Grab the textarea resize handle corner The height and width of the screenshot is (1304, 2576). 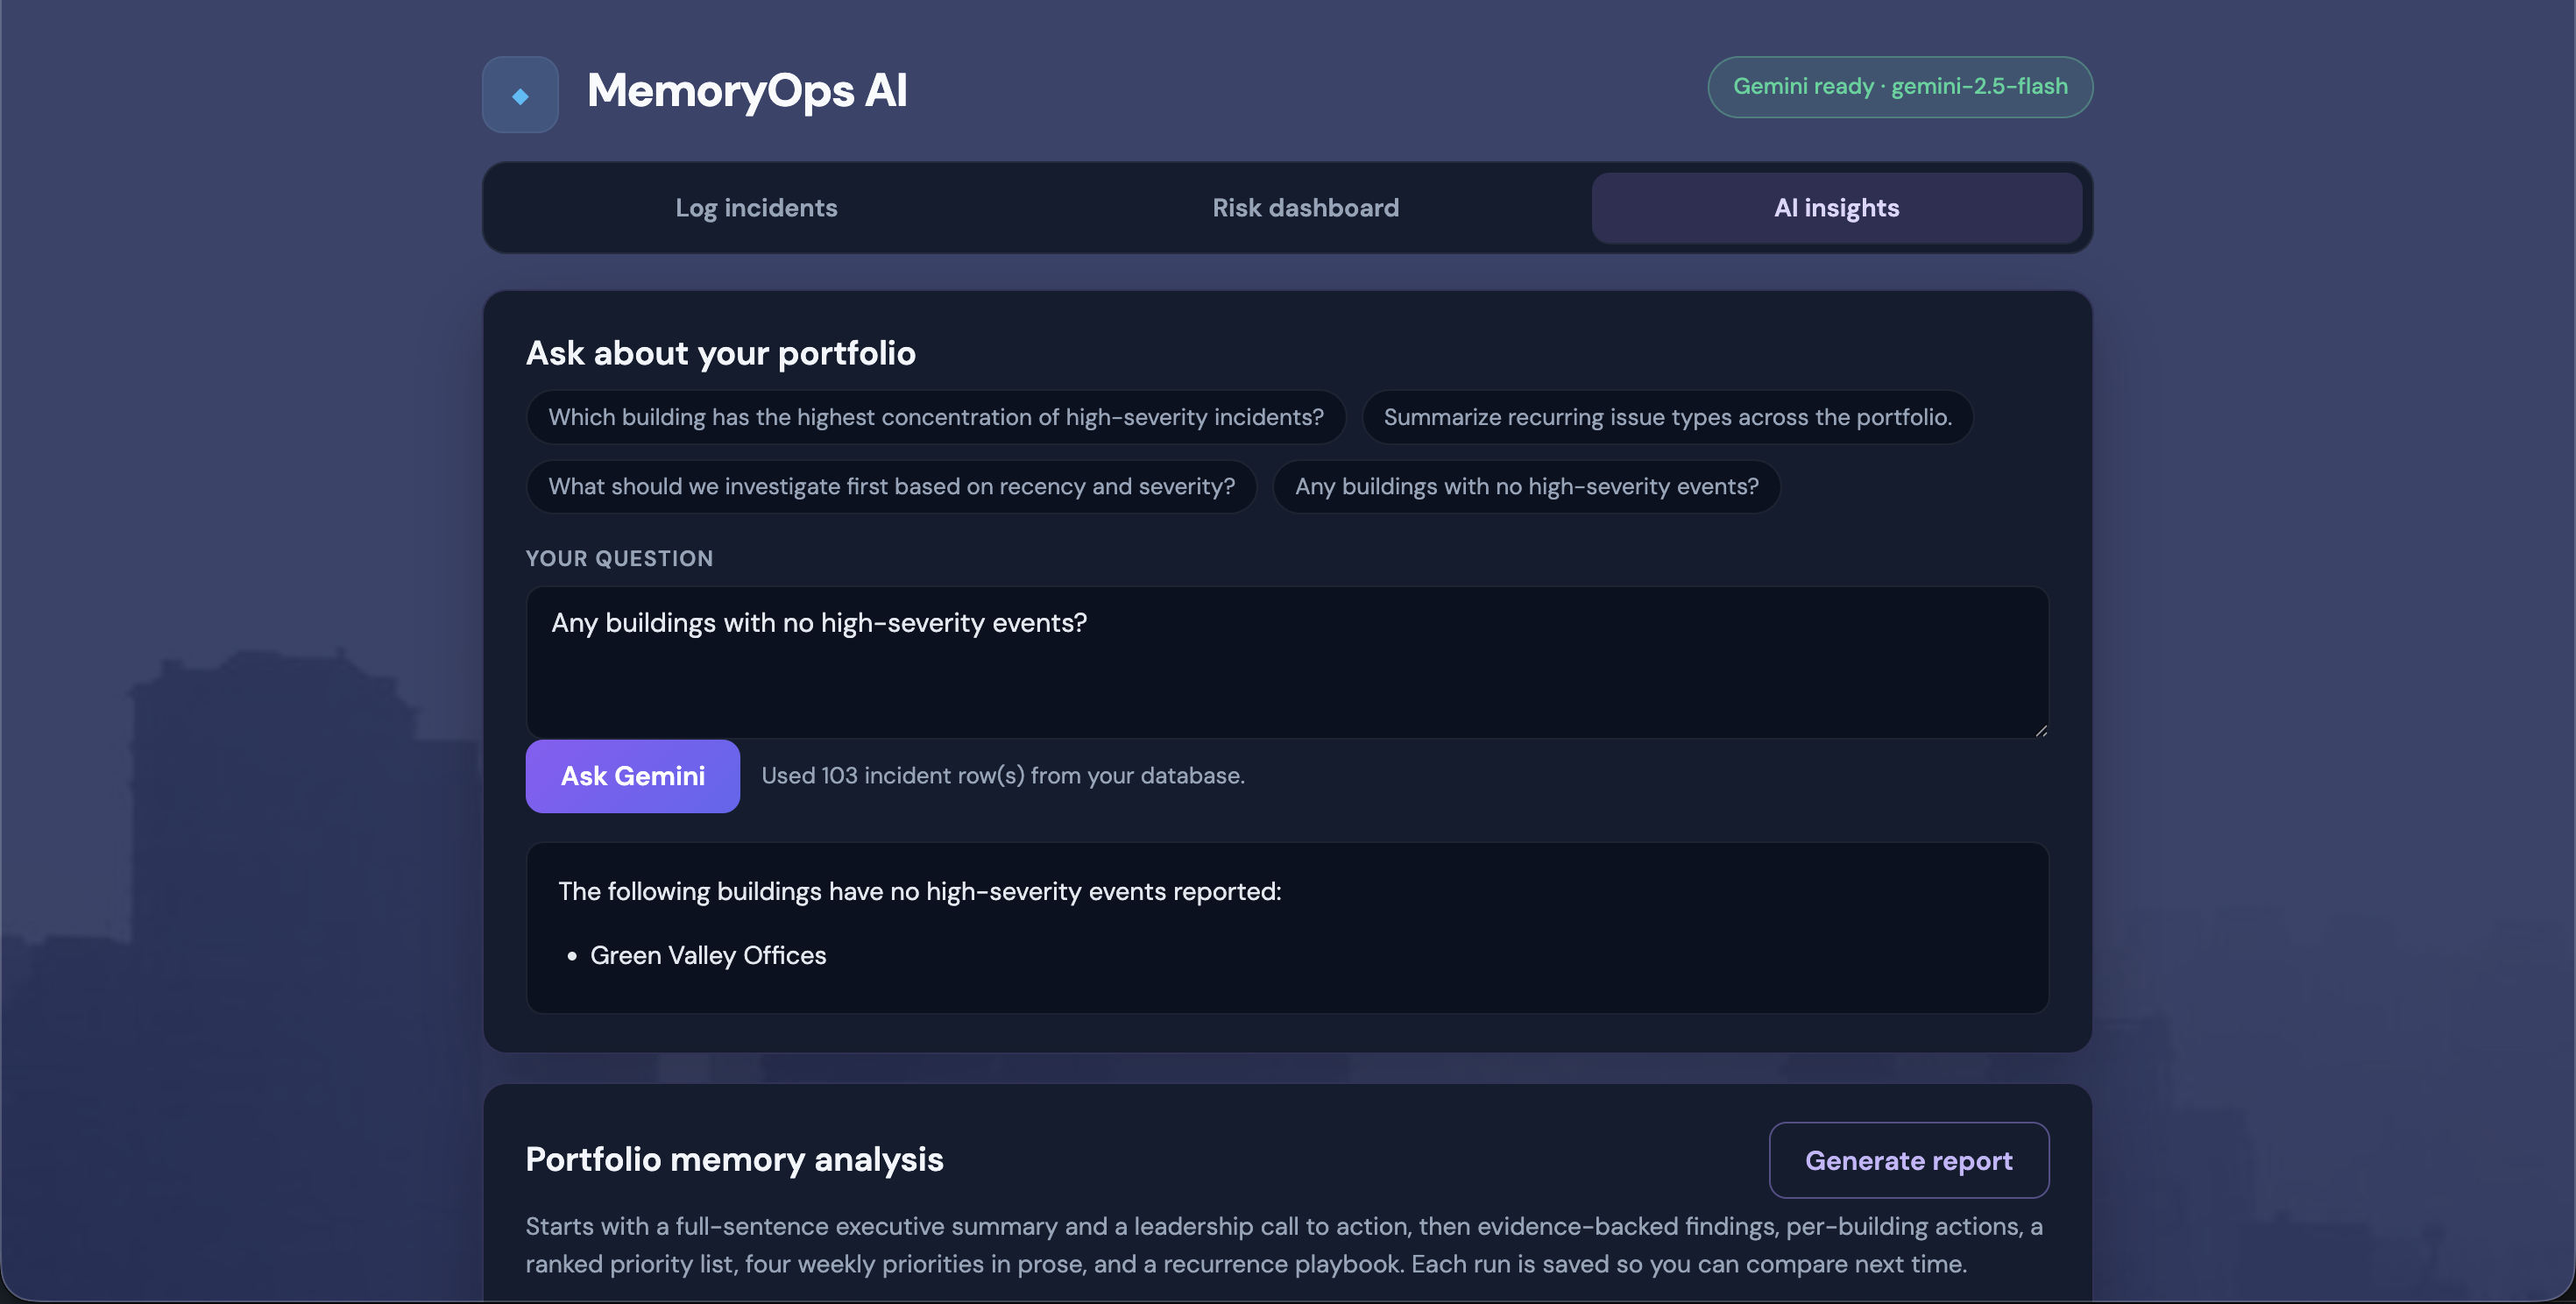point(2040,731)
